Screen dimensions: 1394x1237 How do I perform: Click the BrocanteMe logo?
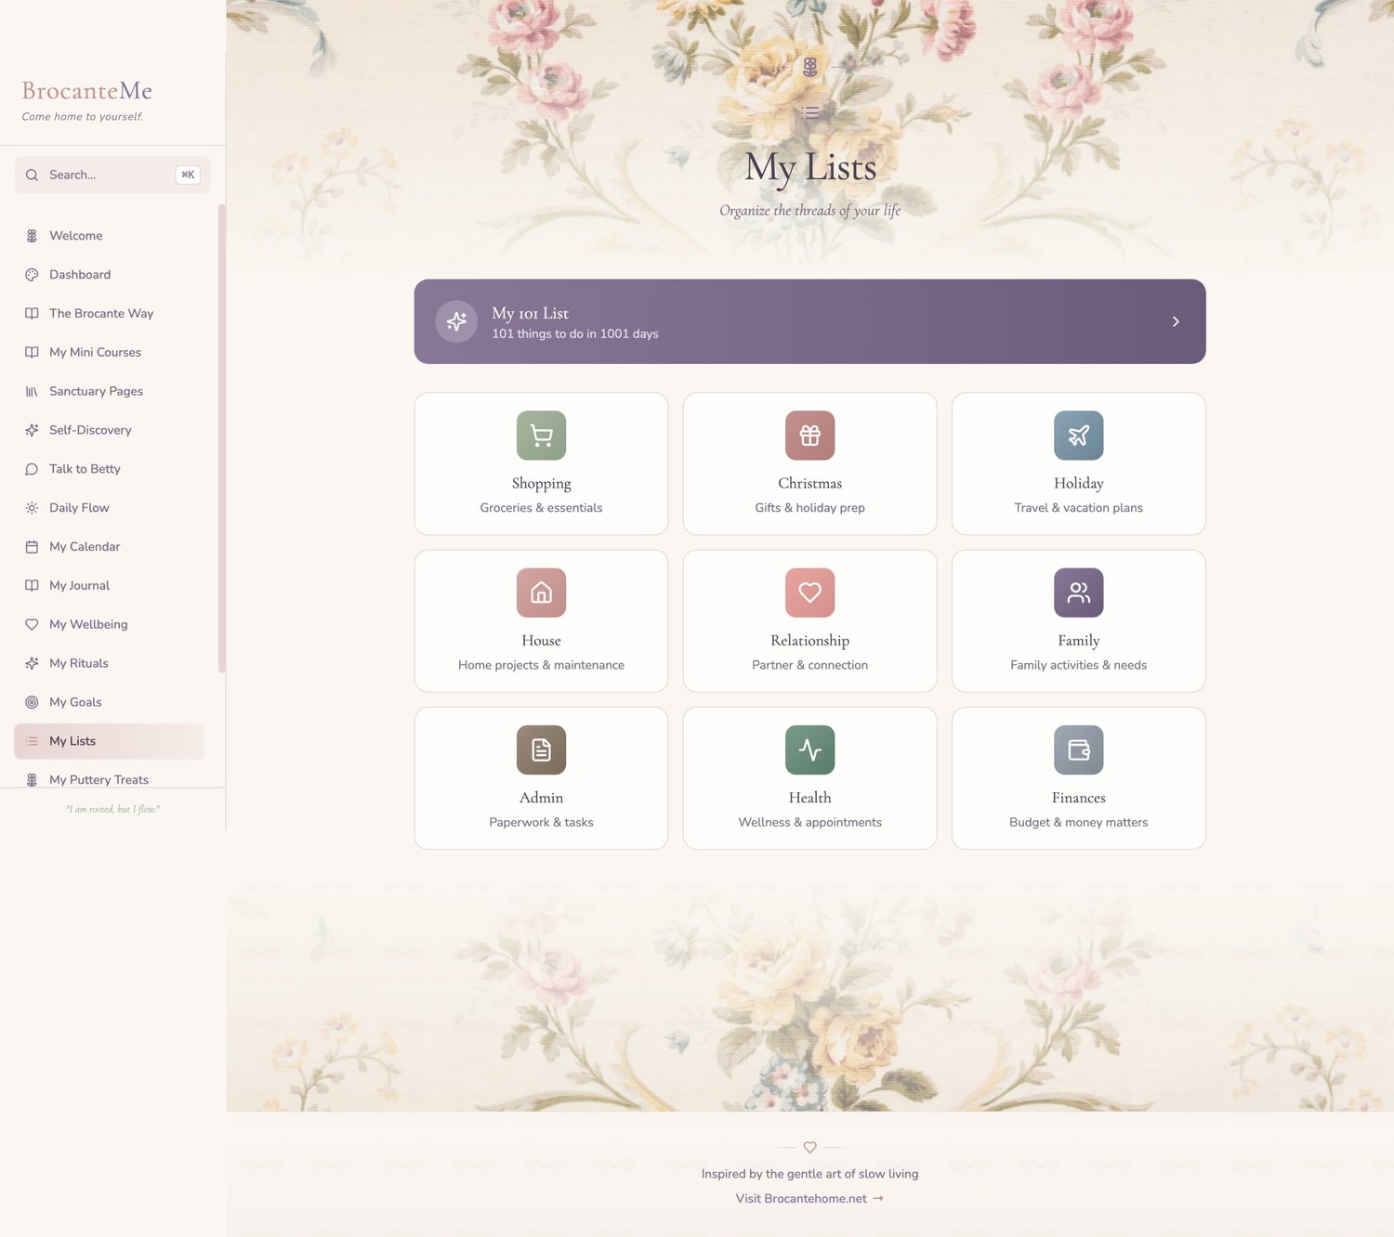(x=86, y=91)
